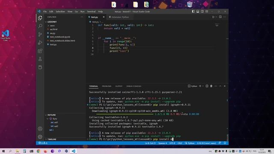Open Chrome from the taskbar

click(39, 151)
